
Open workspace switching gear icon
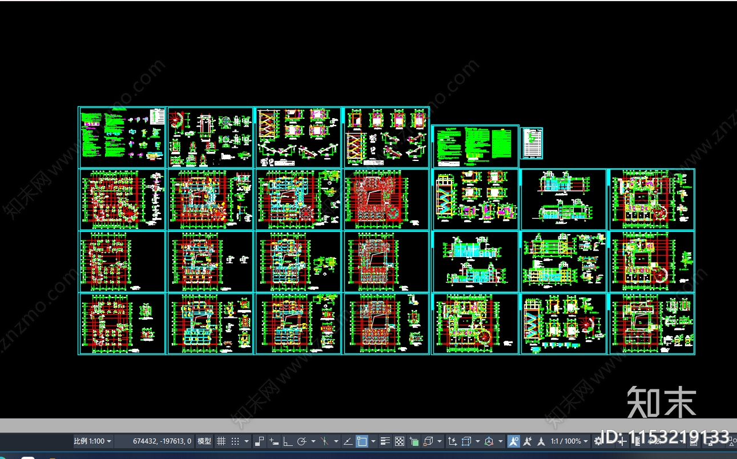[598, 441]
